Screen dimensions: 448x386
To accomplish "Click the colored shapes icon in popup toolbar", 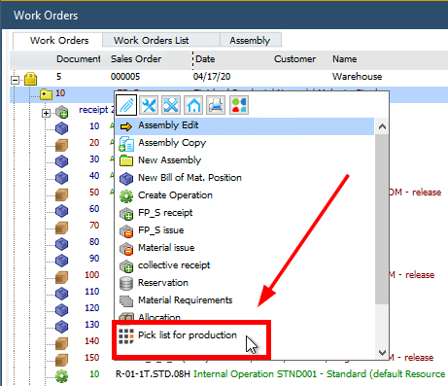I will (x=239, y=105).
